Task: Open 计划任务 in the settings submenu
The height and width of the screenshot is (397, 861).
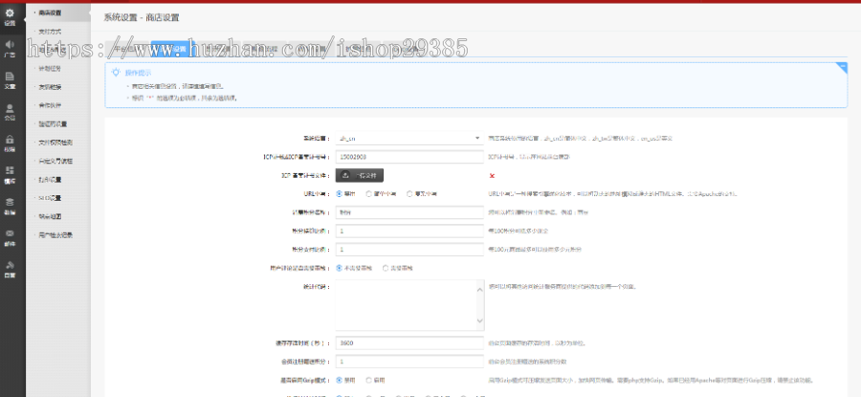Action: coord(50,69)
